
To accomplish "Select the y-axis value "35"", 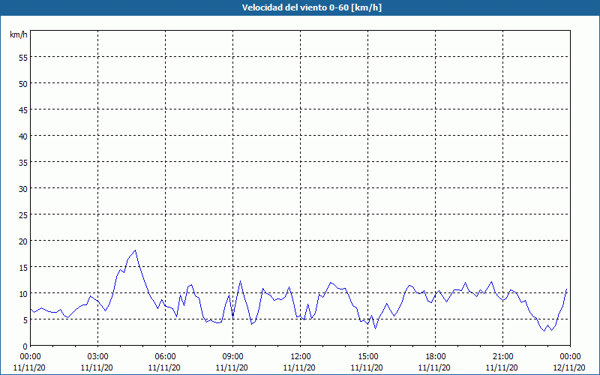I will point(23,162).
